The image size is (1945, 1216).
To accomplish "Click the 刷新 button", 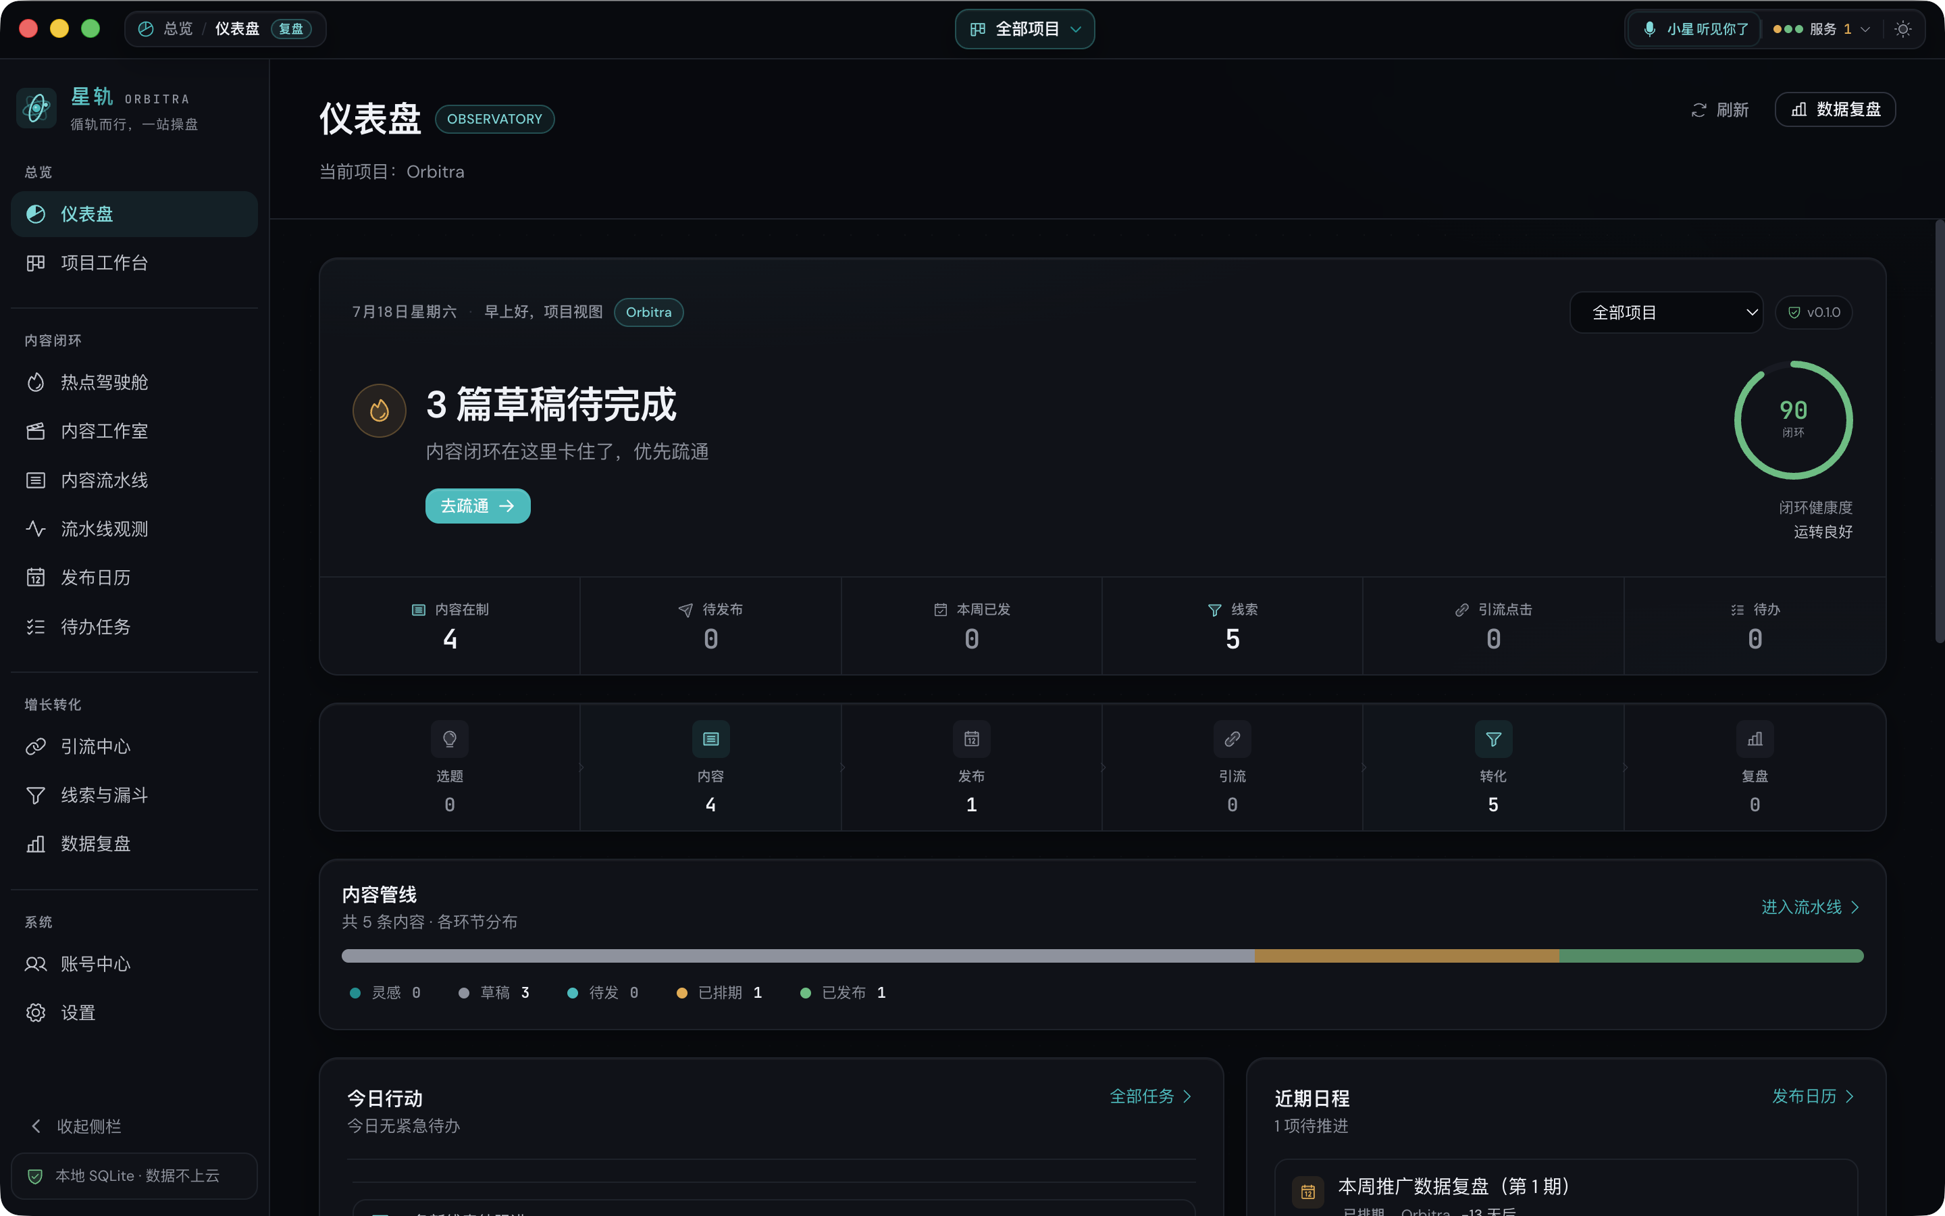I will coord(1720,109).
